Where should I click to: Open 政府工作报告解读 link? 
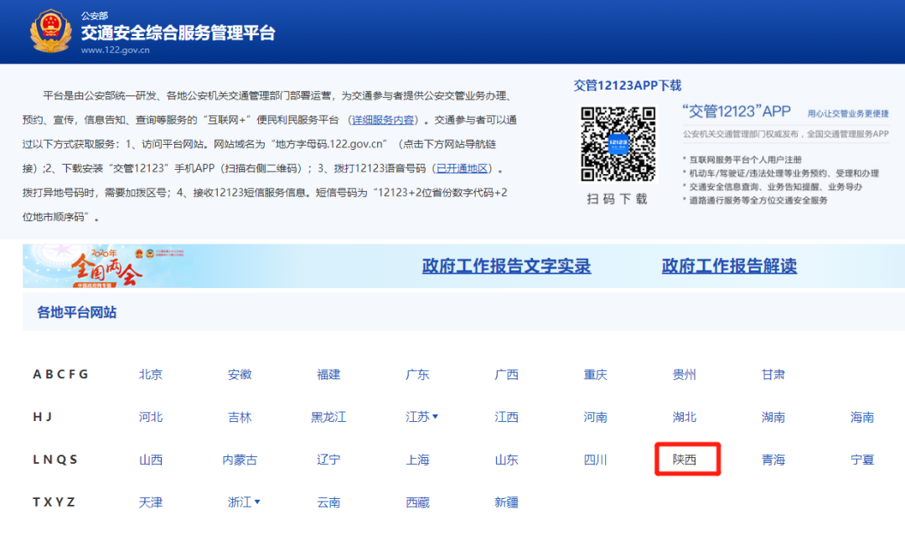(728, 266)
